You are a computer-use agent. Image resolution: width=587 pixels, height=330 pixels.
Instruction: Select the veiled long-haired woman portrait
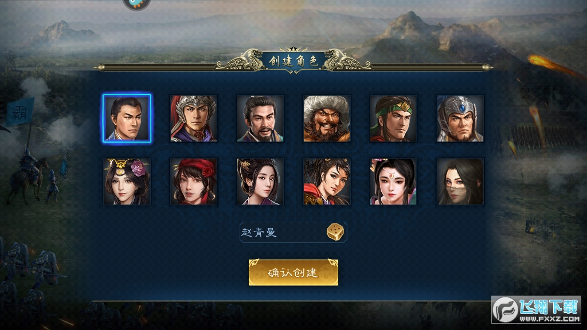click(x=460, y=182)
